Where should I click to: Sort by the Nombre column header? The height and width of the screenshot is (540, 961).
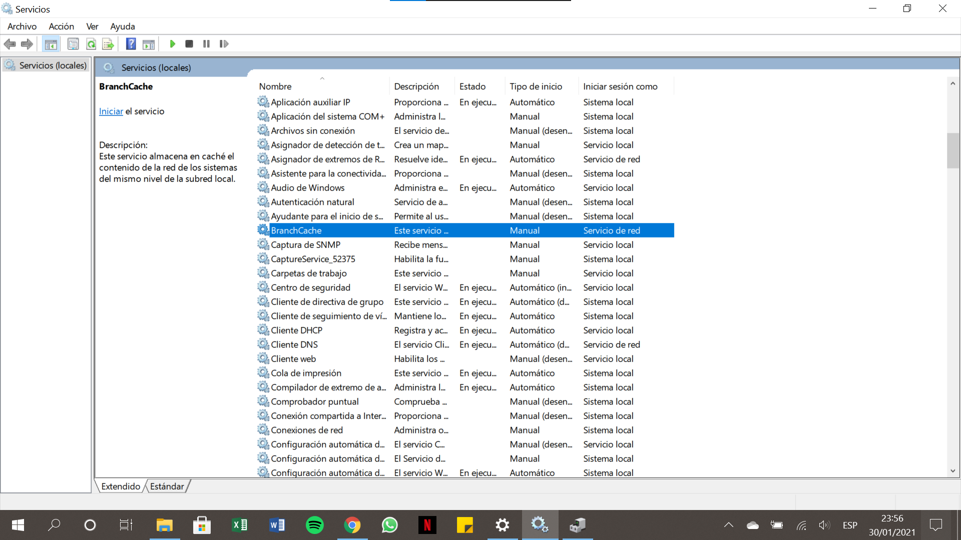point(275,86)
